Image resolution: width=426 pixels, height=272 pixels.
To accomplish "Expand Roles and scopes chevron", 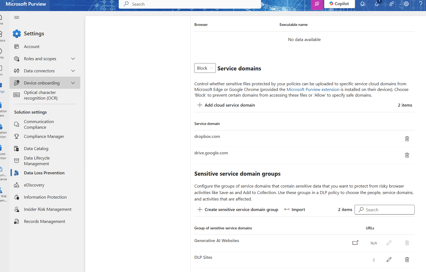I will [73, 59].
